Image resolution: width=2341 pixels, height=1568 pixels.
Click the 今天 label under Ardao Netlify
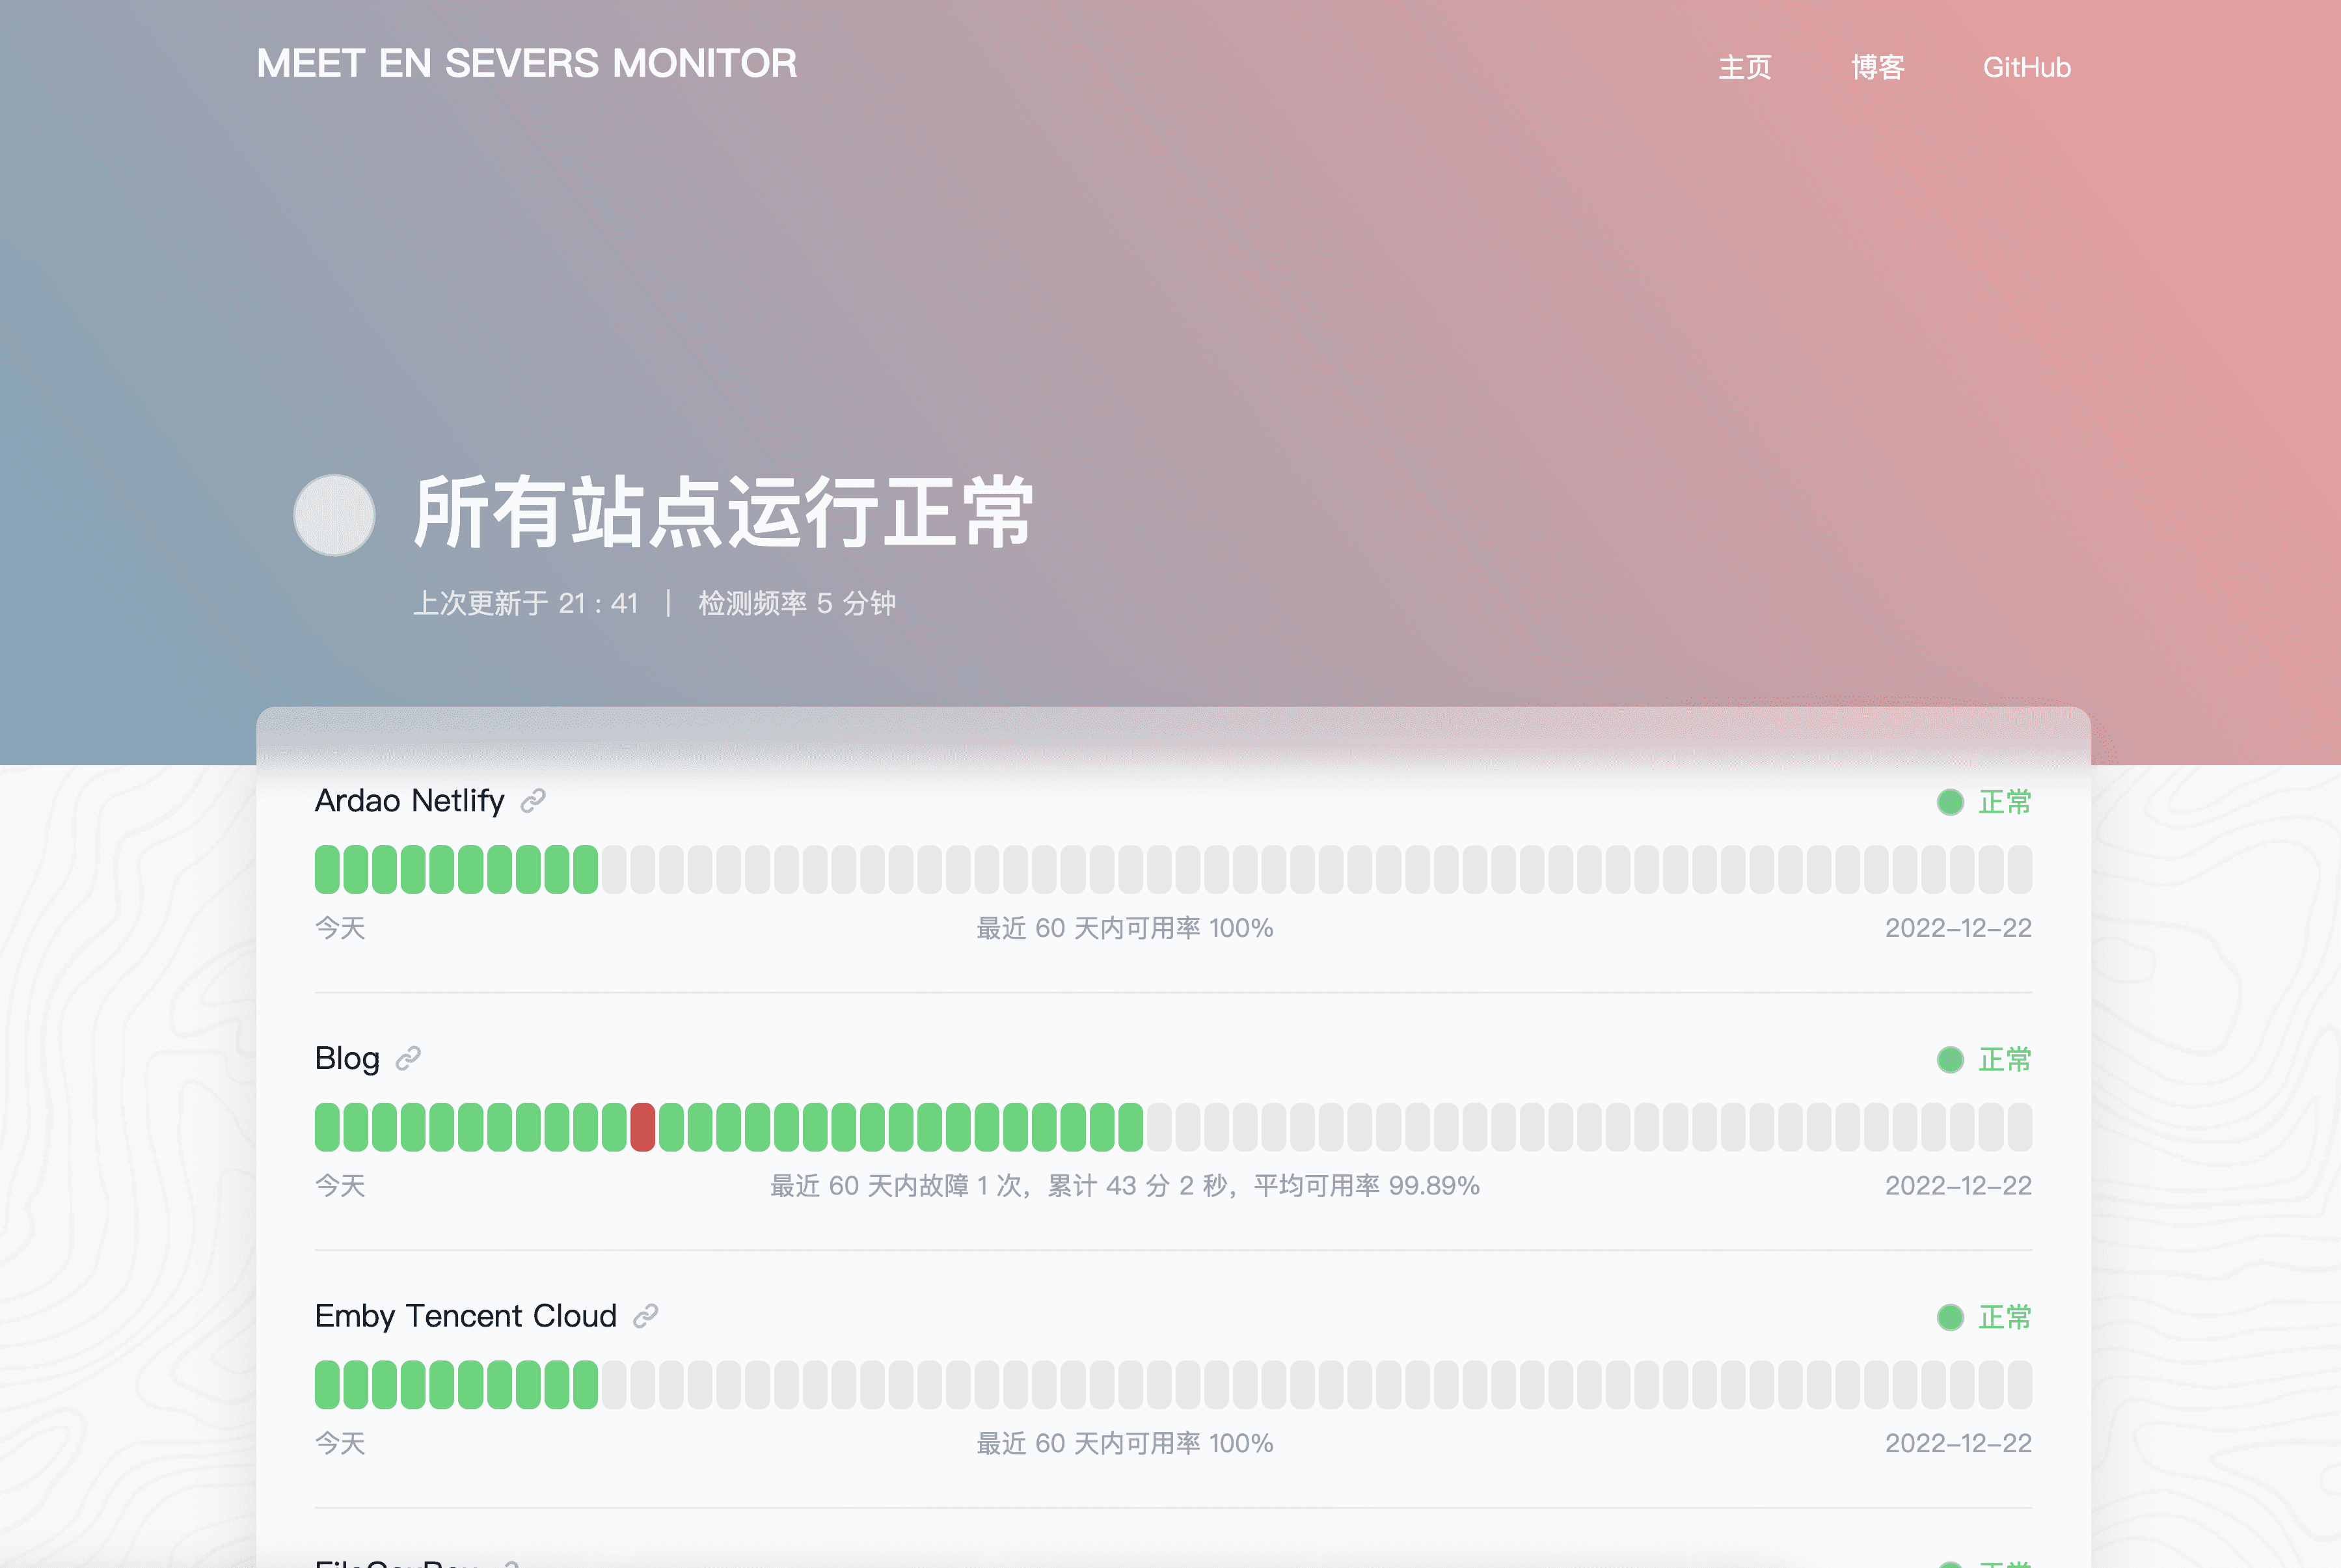(x=340, y=928)
